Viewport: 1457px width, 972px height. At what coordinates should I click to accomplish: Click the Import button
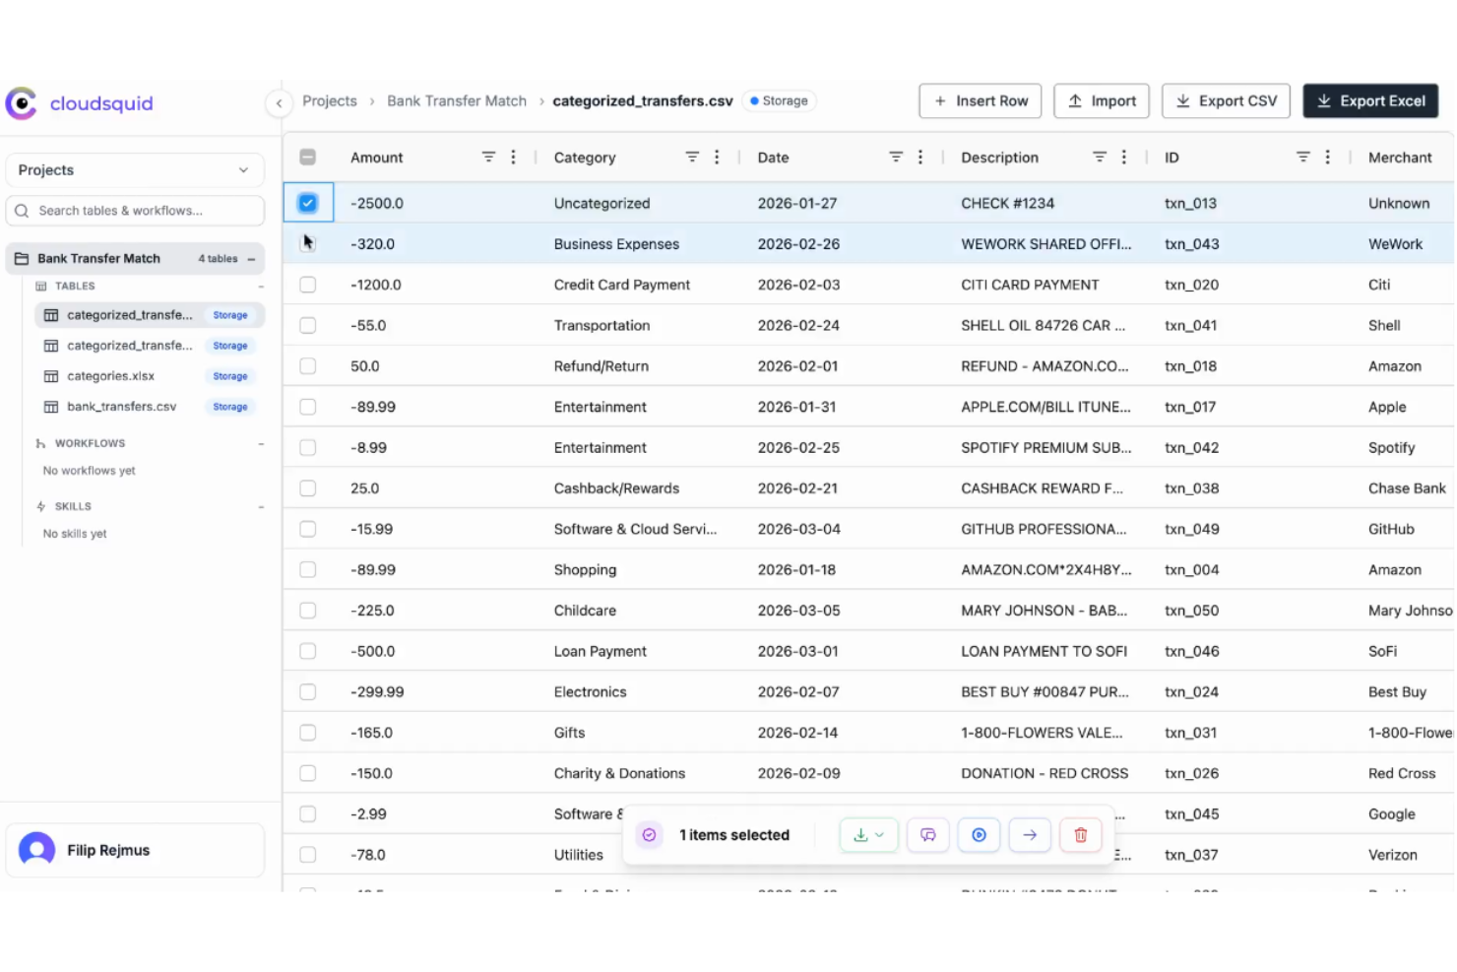pyautogui.click(x=1102, y=100)
